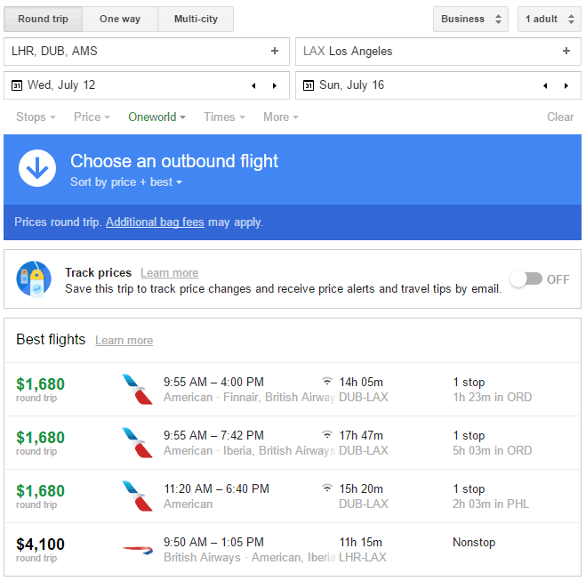Image resolution: width=586 pixels, height=581 pixels.
Task: Click Wi-Fi icon on 17h 47m flight
Action: pos(327,435)
